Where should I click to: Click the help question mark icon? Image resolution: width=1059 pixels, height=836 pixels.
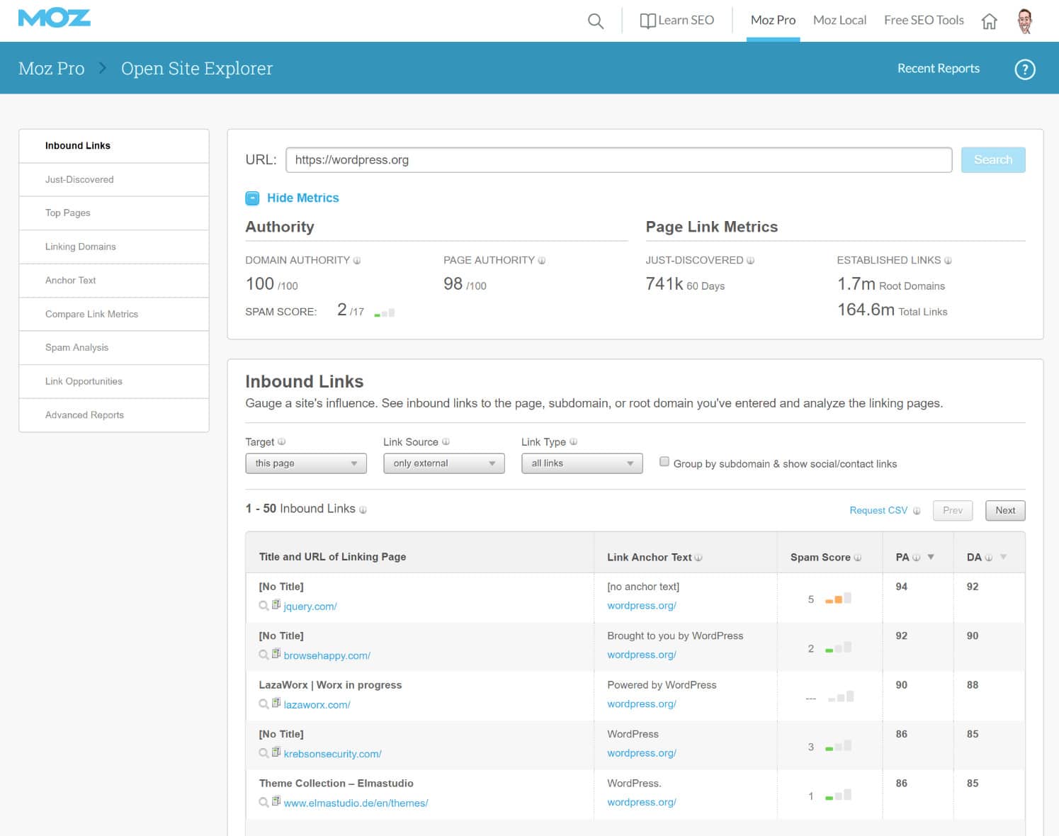click(1024, 69)
